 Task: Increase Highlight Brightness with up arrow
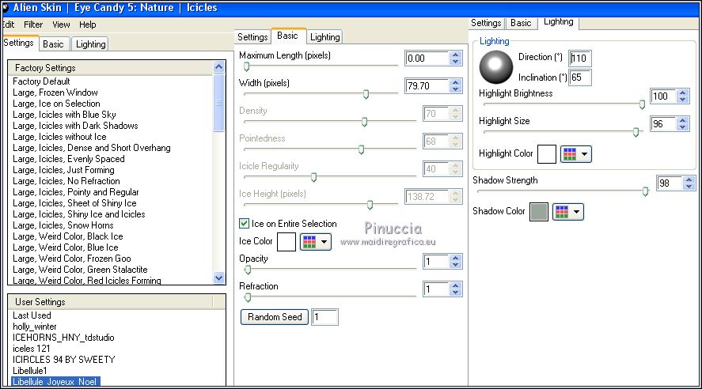682,93
